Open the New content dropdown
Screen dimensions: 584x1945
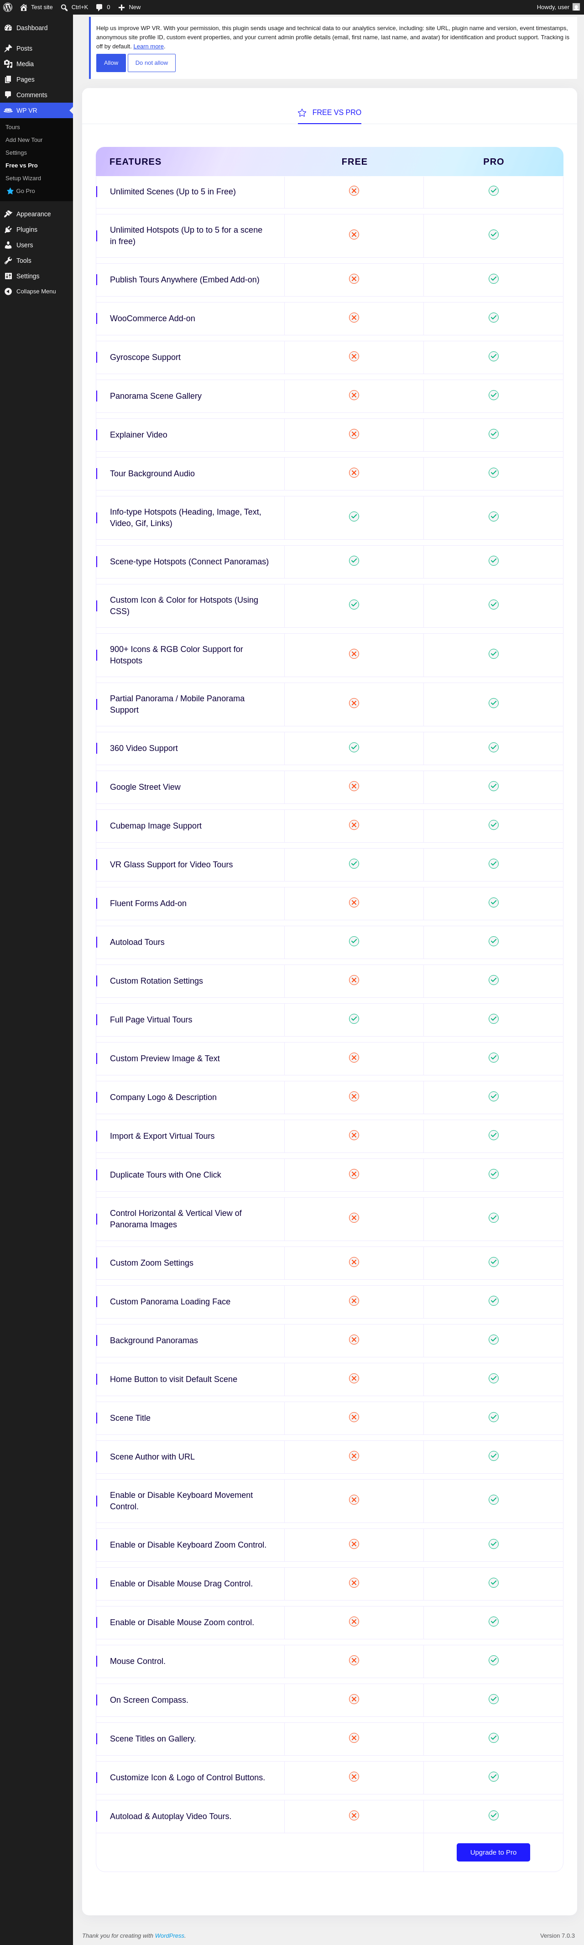point(129,7)
